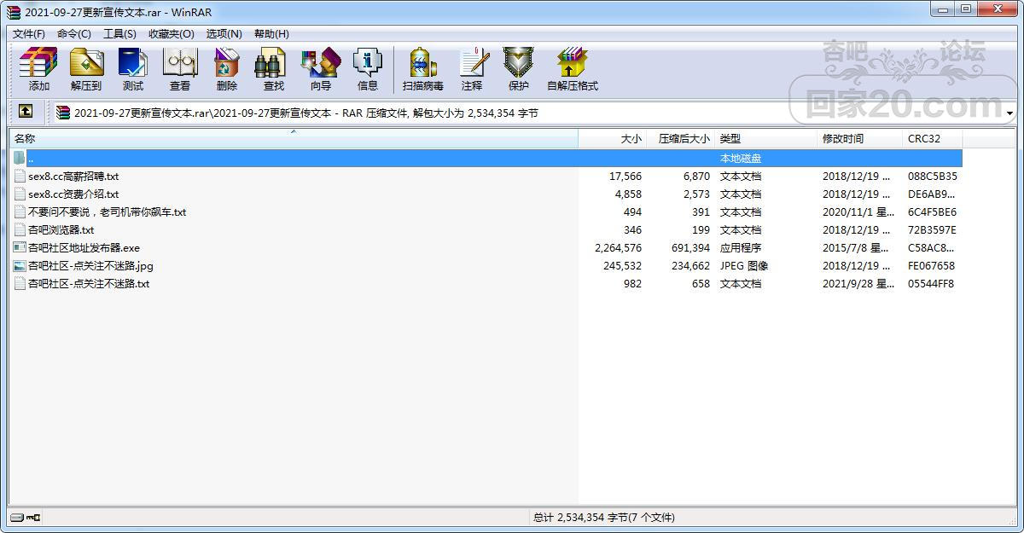Sort by the 类型 column header
1024x533 pixels.
point(766,138)
